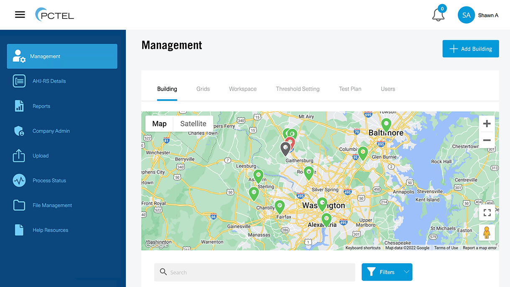Image resolution: width=510 pixels, height=287 pixels.
Task: Click the gray map pin near Gaithersburg
Action: coord(285,148)
